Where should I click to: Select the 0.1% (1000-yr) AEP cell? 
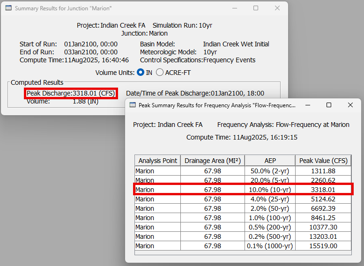[270, 246]
